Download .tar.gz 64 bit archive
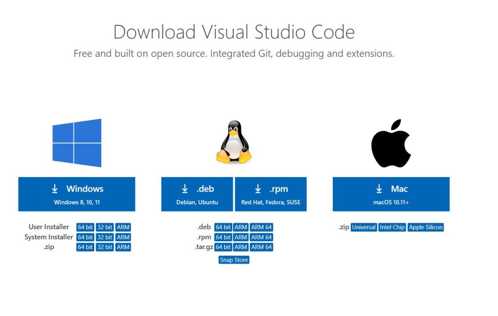 coord(223,247)
